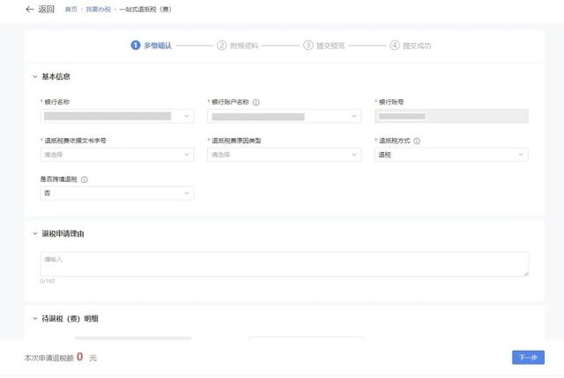Click the info icon next to 退抵税方式
The width and height of the screenshot is (564, 378).
point(417,141)
